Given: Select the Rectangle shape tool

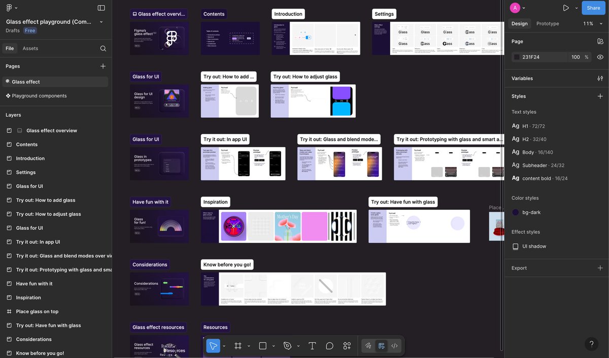Looking at the screenshot, I should pos(262,346).
